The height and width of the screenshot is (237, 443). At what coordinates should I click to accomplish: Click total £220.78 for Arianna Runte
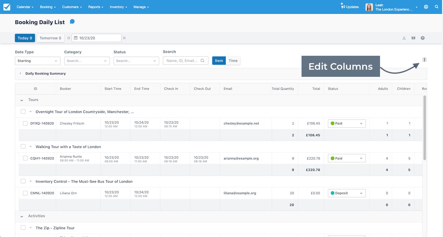click(313, 158)
